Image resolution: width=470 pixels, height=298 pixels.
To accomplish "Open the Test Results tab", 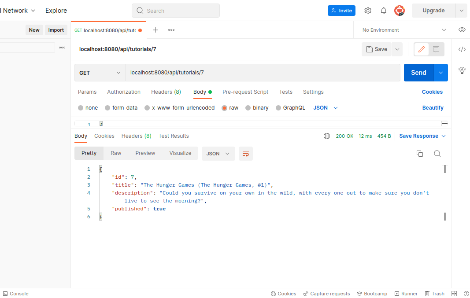I will coord(174,136).
